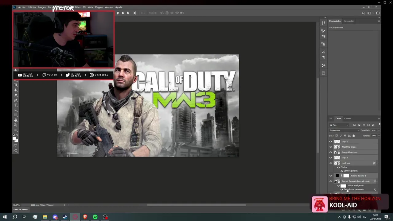The height and width of the screenshot is (221, 393).
Task: Filter layers by adjustment type icon
Action: pyautogui.click(x=359, y=125)
